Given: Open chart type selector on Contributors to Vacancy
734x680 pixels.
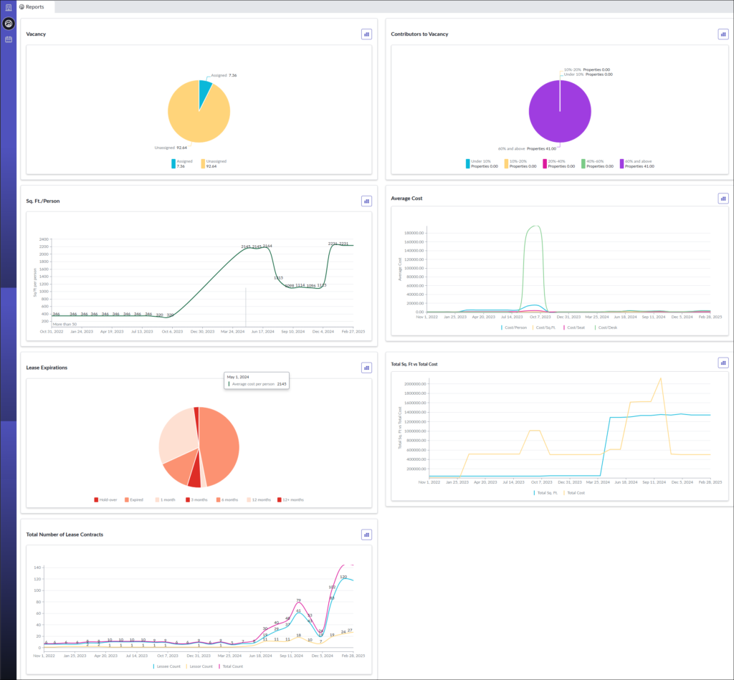Looking at the screenshot, I should coord(723,34).
